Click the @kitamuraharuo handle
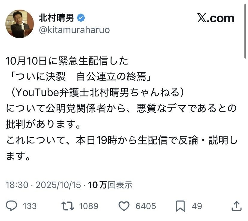The height and width of the screenshot is (221, 248). [74, 30]
